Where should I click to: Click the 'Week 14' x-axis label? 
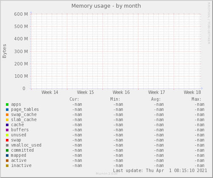(50, 92)
